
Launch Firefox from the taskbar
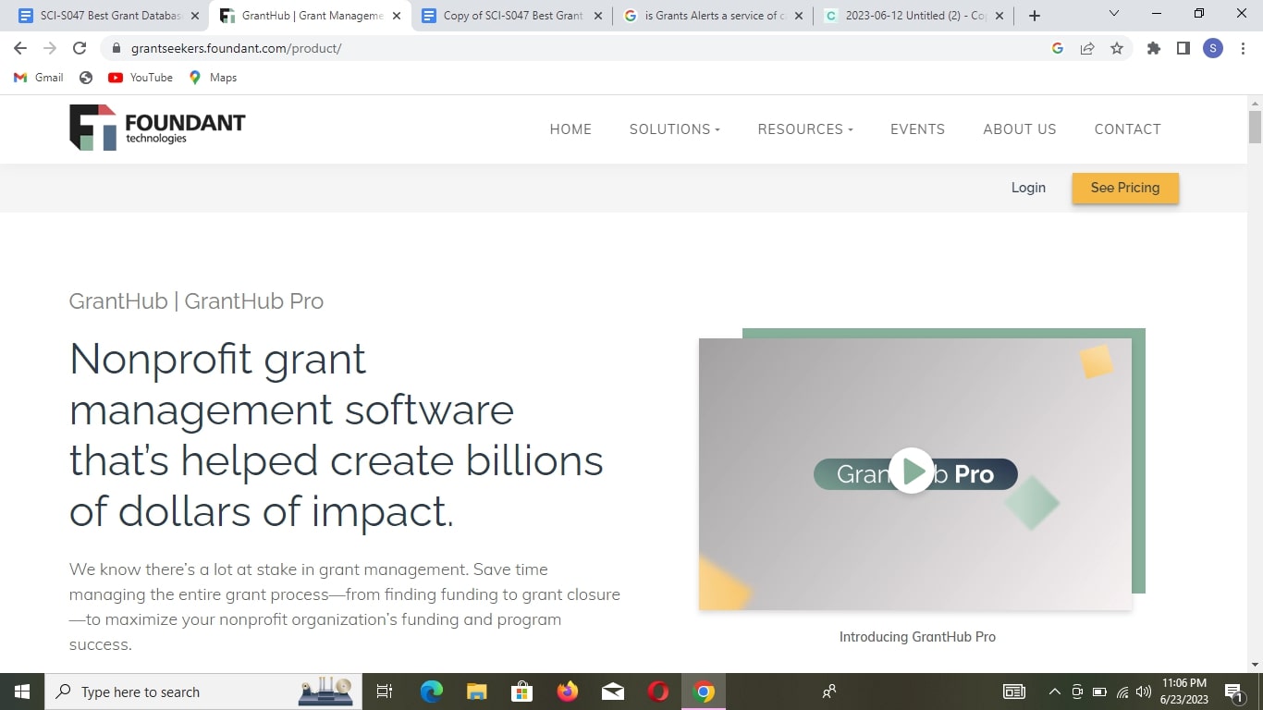click(567, 691)
